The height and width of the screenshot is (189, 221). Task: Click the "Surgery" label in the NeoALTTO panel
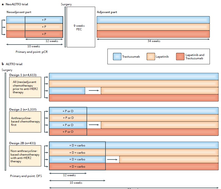tap(66, 4)
